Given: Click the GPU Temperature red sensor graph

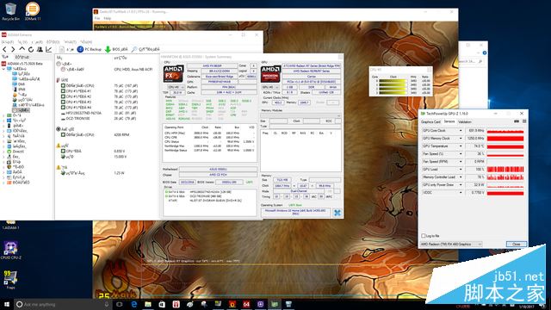Looking at the screenshot, I should (505, 146).
